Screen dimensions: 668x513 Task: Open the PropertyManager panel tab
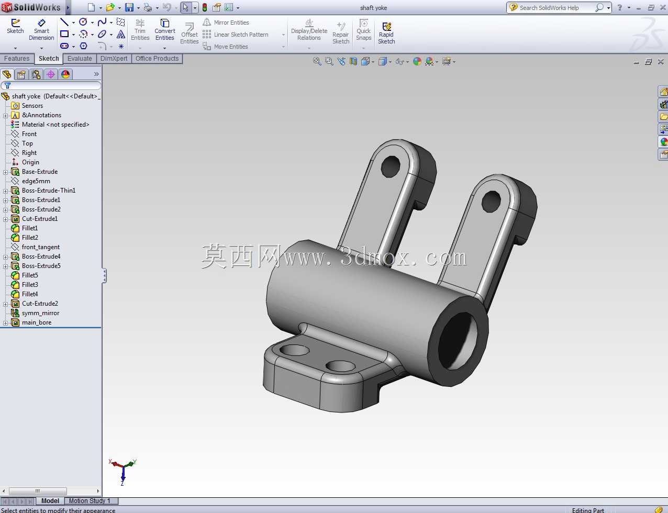pos(21,74)
